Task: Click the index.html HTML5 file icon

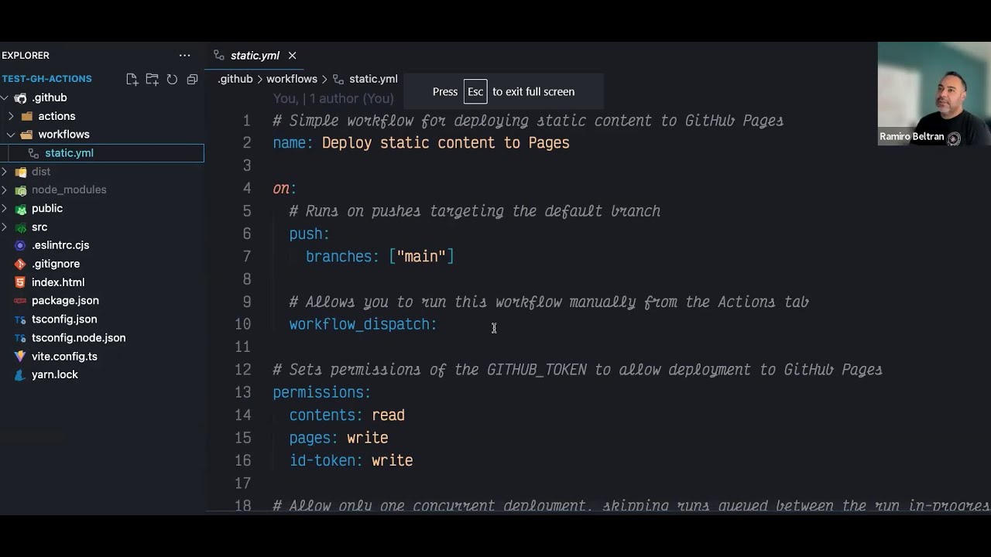Action: [x=20, y=282]
